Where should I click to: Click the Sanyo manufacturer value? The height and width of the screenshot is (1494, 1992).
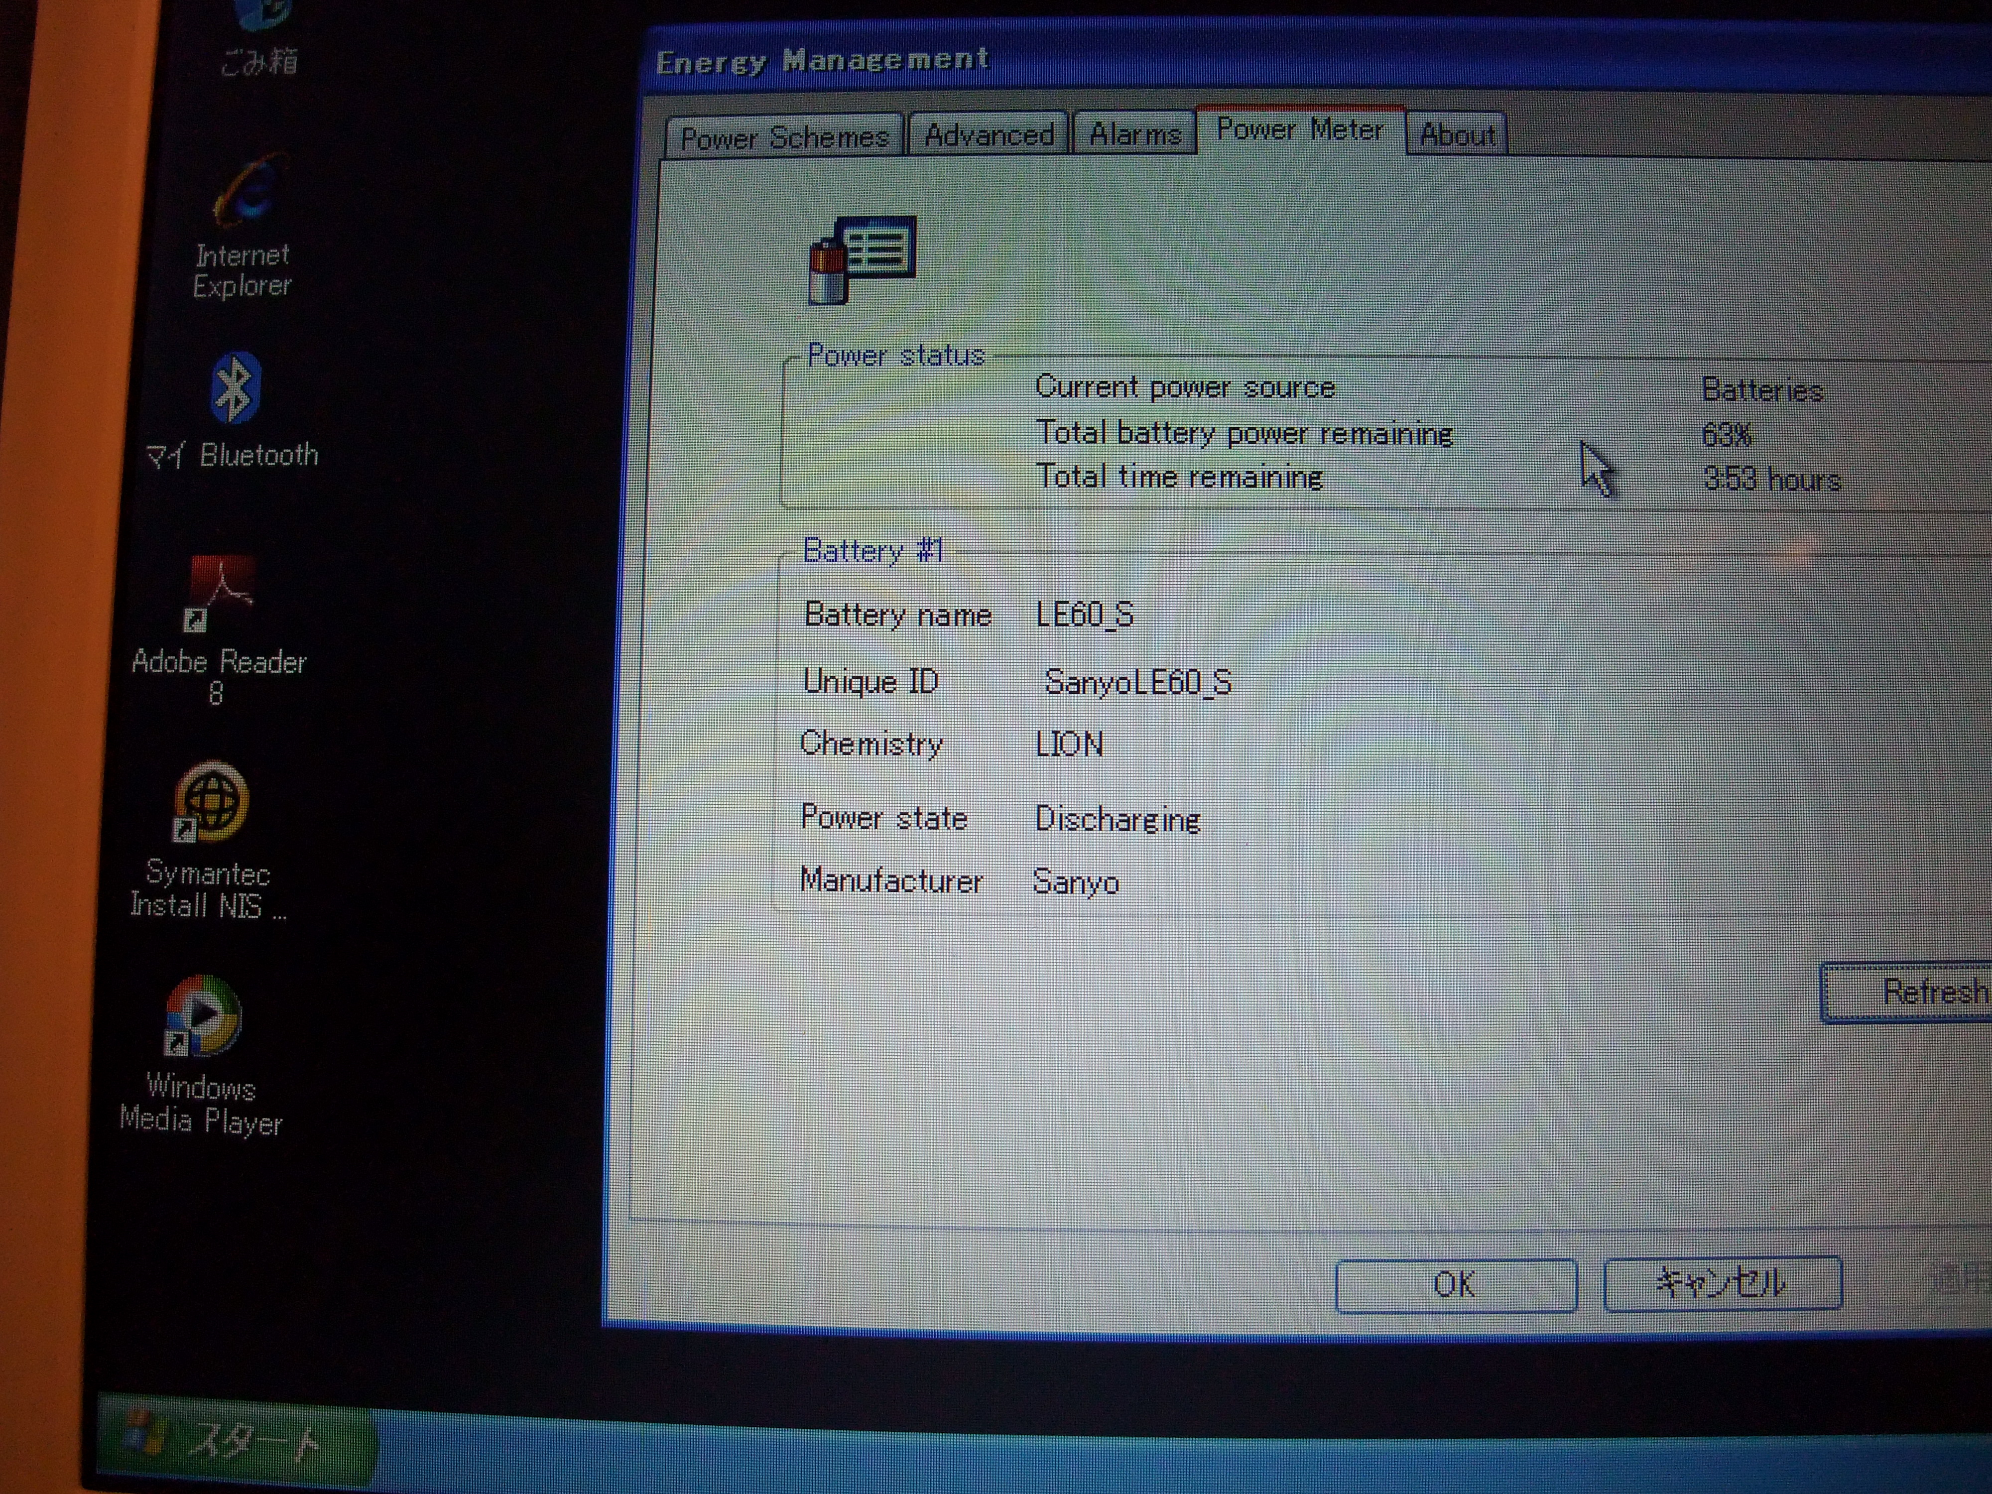pos(1076,881)
